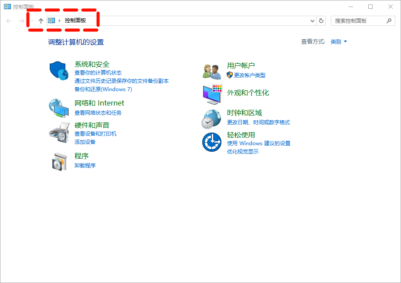Click the search magnifier icon
401x283 pixels.
(389, 21)
